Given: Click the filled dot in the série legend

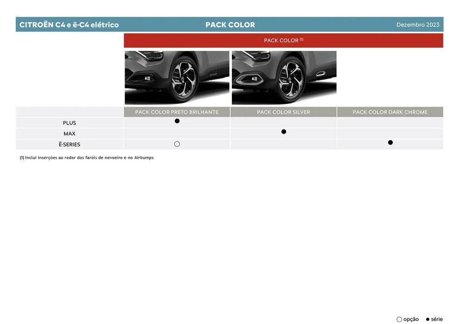Looking at the screenshot, I should point(427,319).
